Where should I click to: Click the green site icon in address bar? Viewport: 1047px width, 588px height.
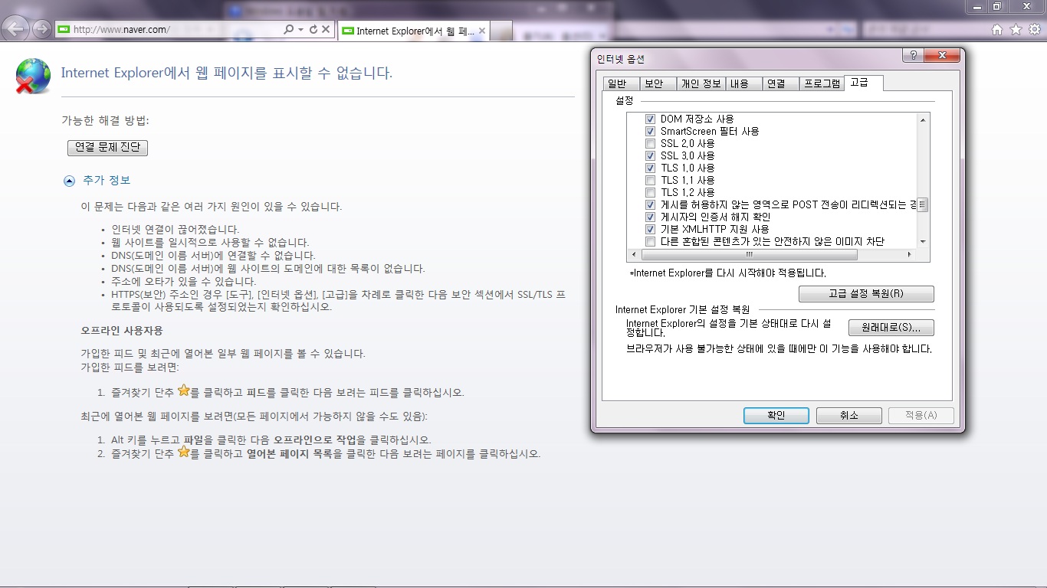tap(64, 30)
